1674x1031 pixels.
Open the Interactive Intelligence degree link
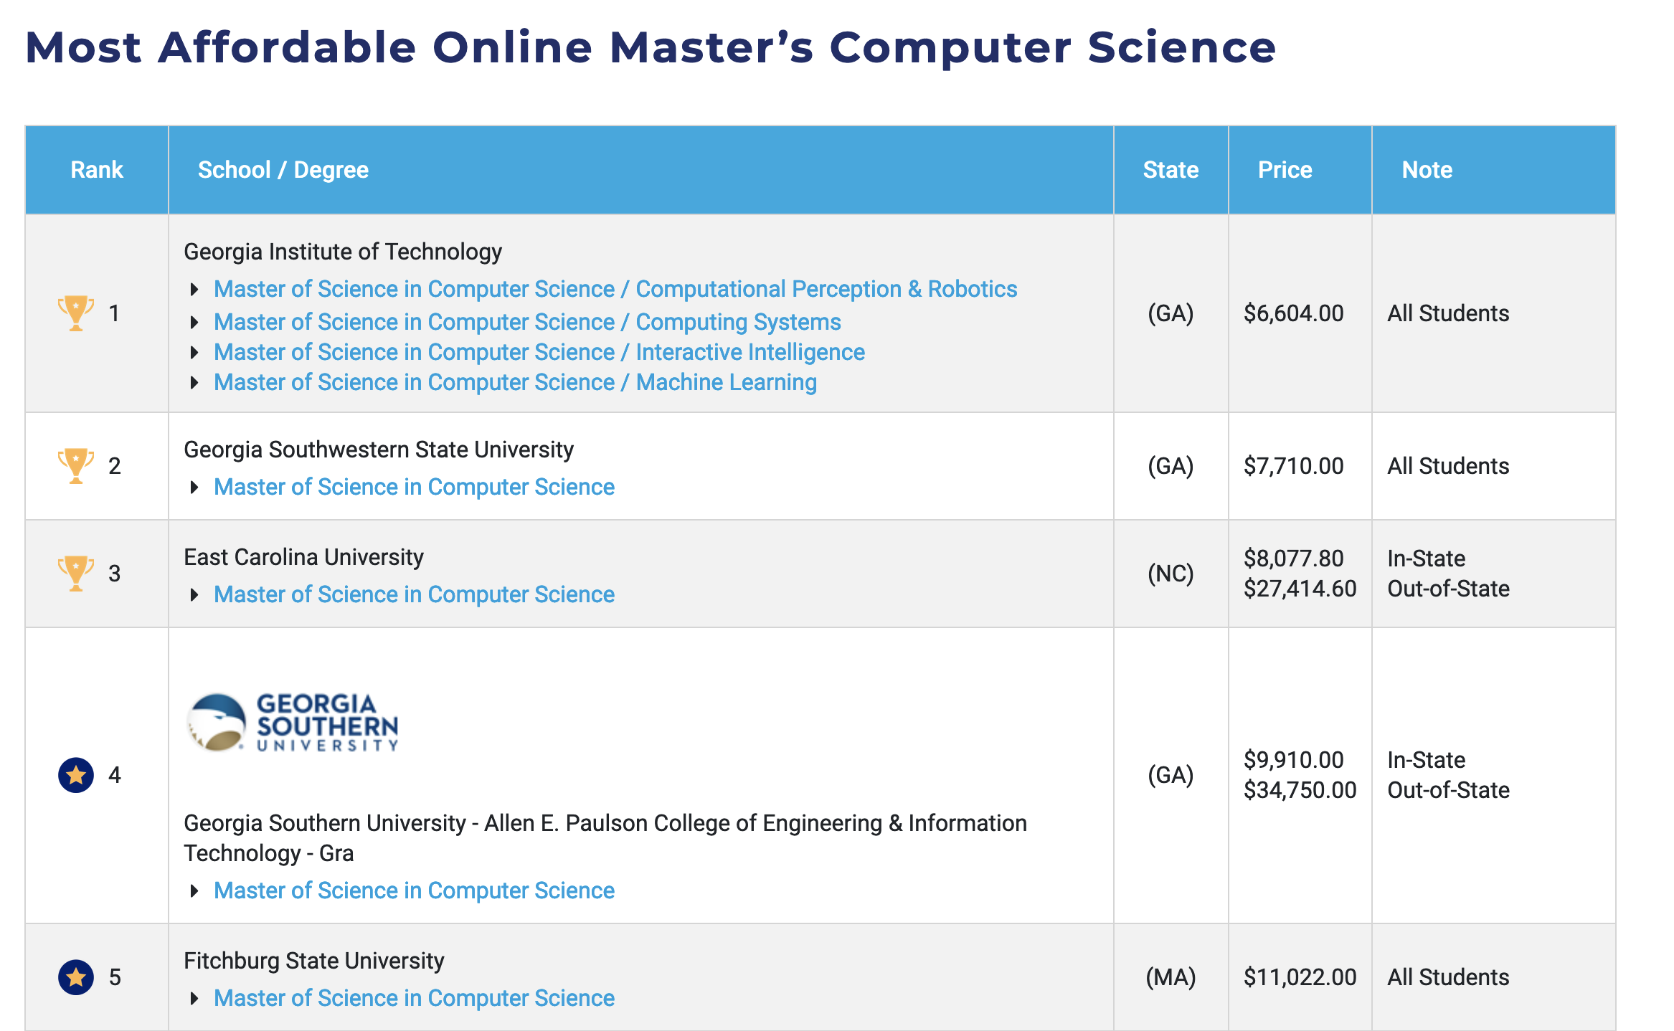(x=539, y=352)
